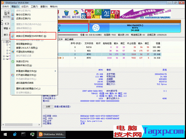This screenshot has width=186, height=139.
Task: Click the 128.0MB capacity cell
Action: (156, 51)
